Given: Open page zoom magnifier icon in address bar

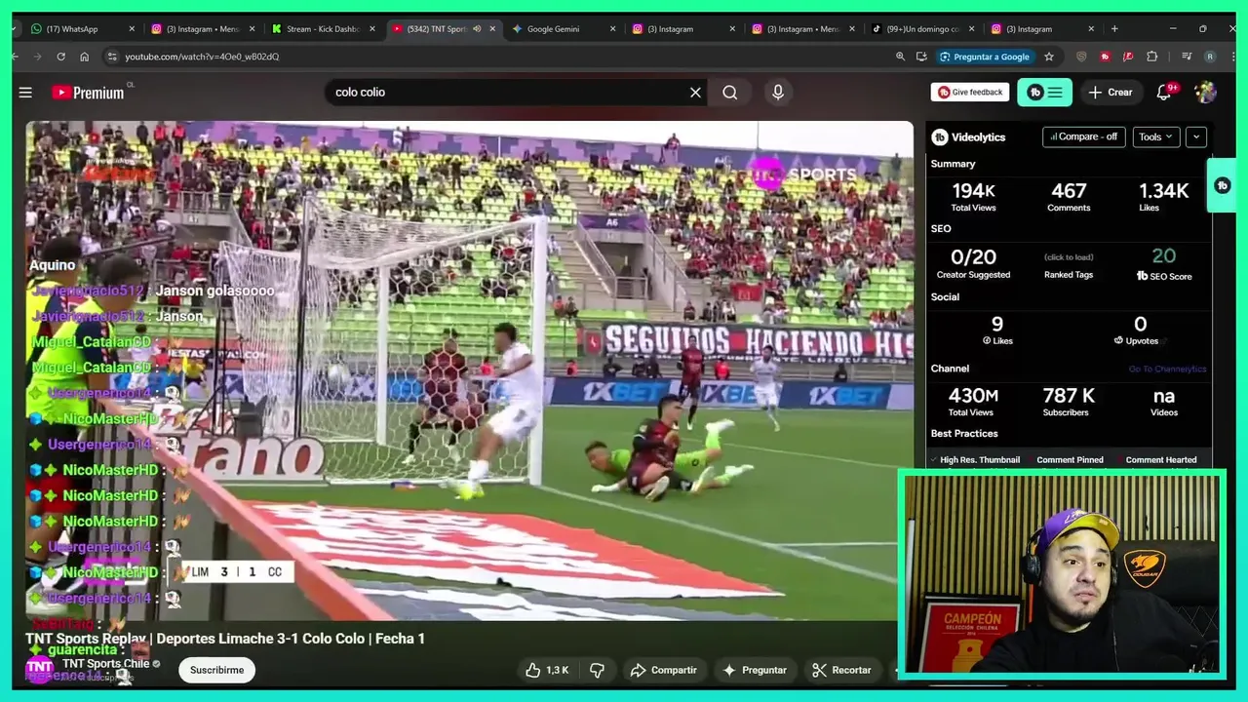Looking at the screenshot, I should click(900, 57).
